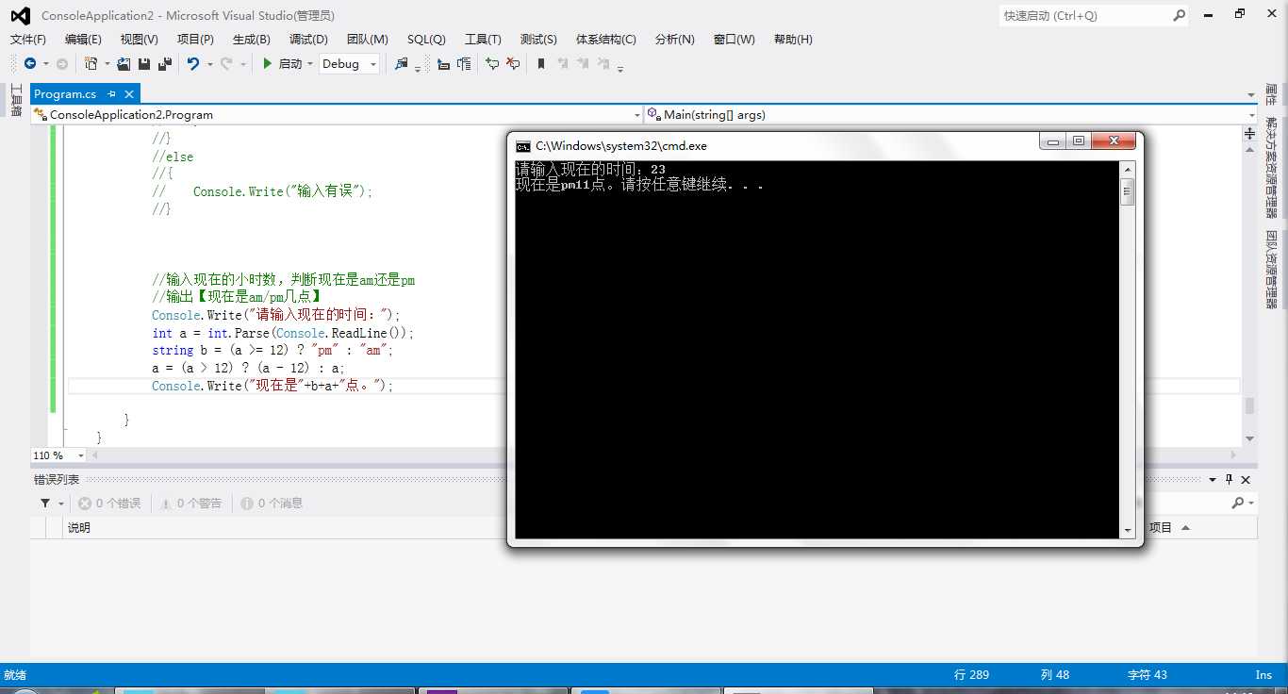1288x694 pixels.
Task: Open the 编辑(E) menu
Action: coord(83,39)
